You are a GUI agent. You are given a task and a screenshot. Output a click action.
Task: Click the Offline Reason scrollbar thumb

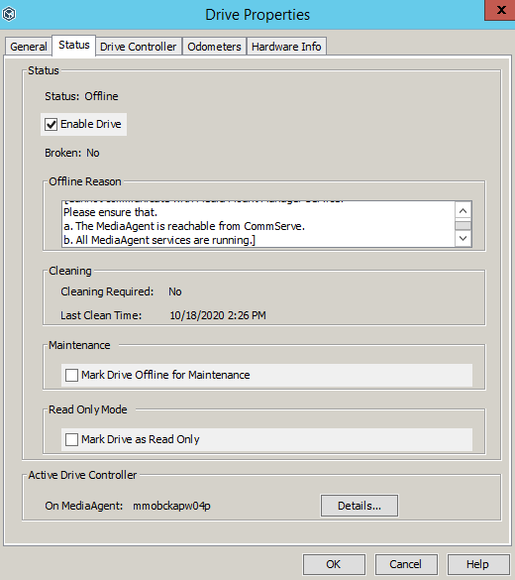click(x=463, y=225)
